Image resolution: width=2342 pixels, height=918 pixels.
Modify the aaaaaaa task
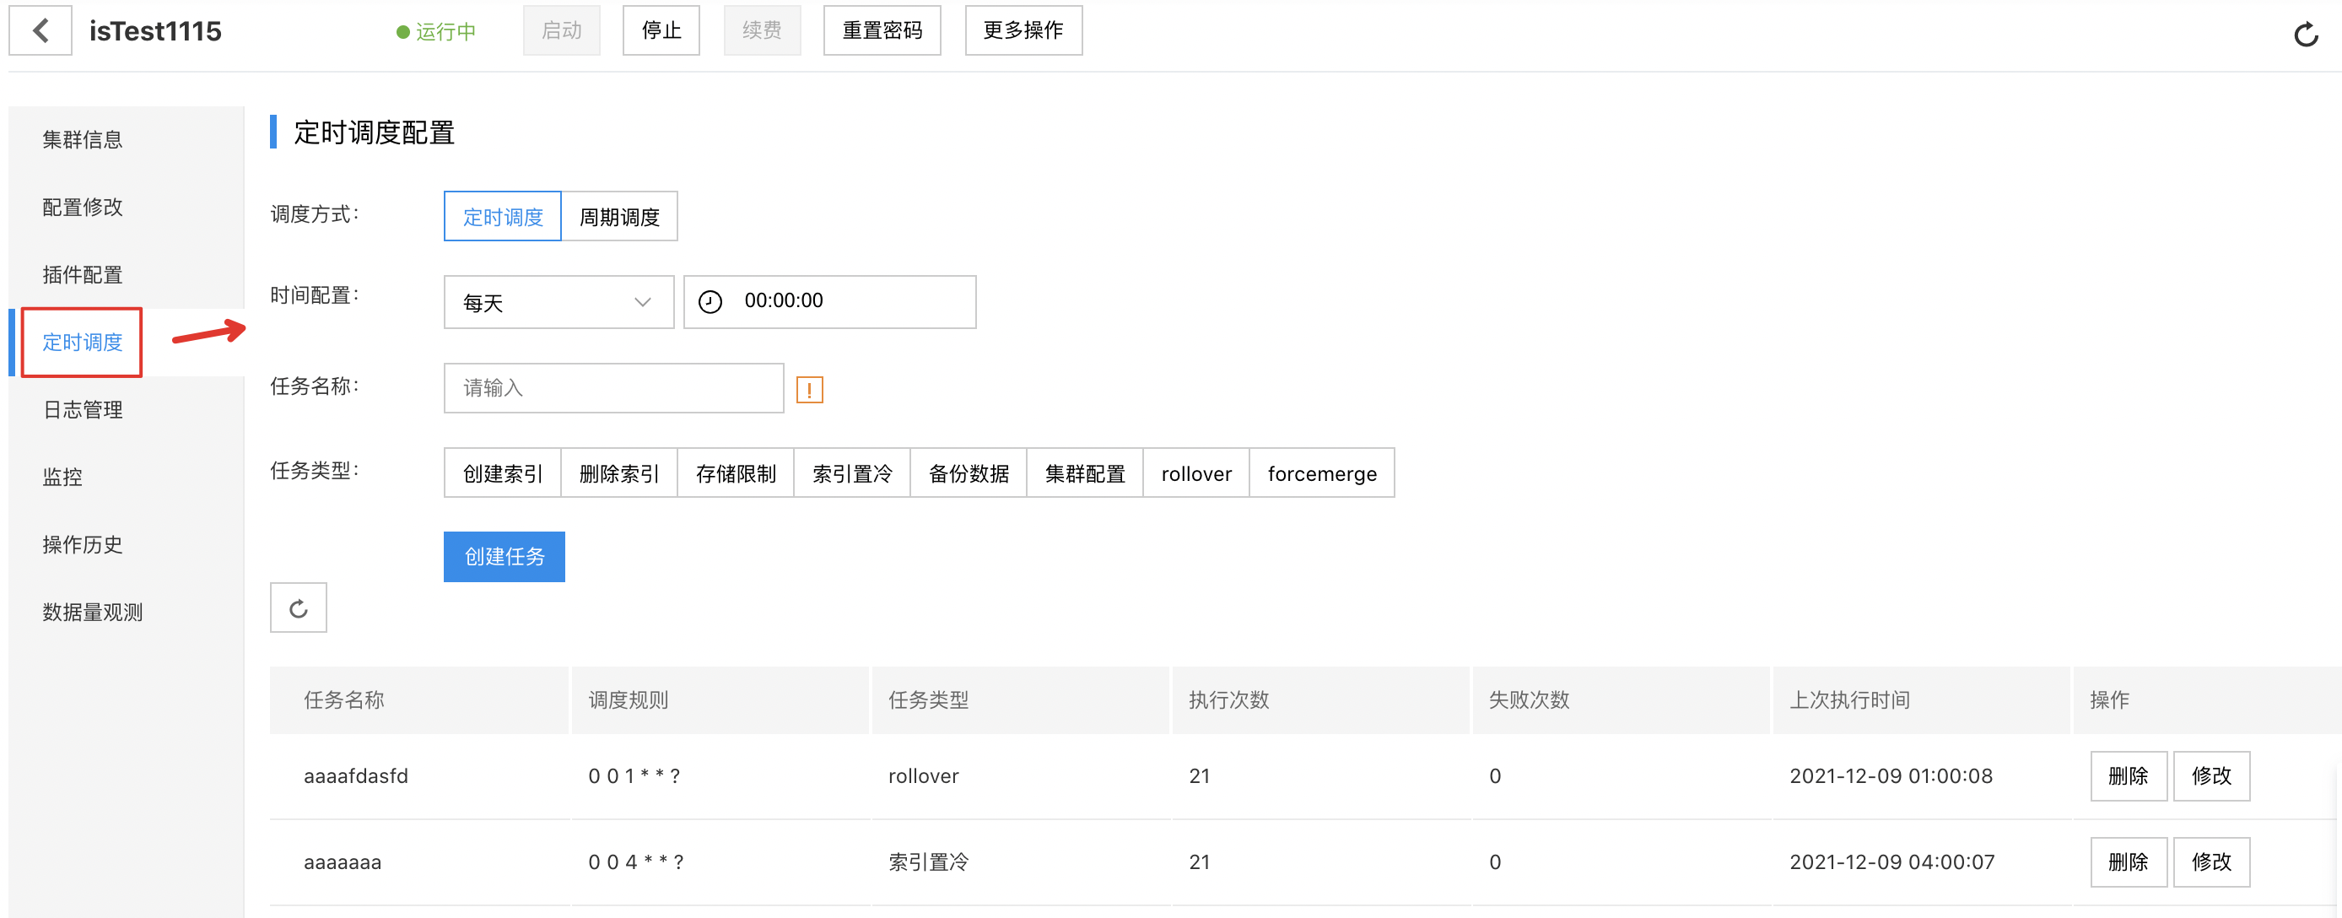point(2211,861)
